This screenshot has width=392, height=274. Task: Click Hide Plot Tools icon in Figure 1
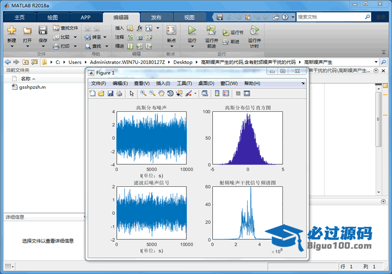(238, 93)
